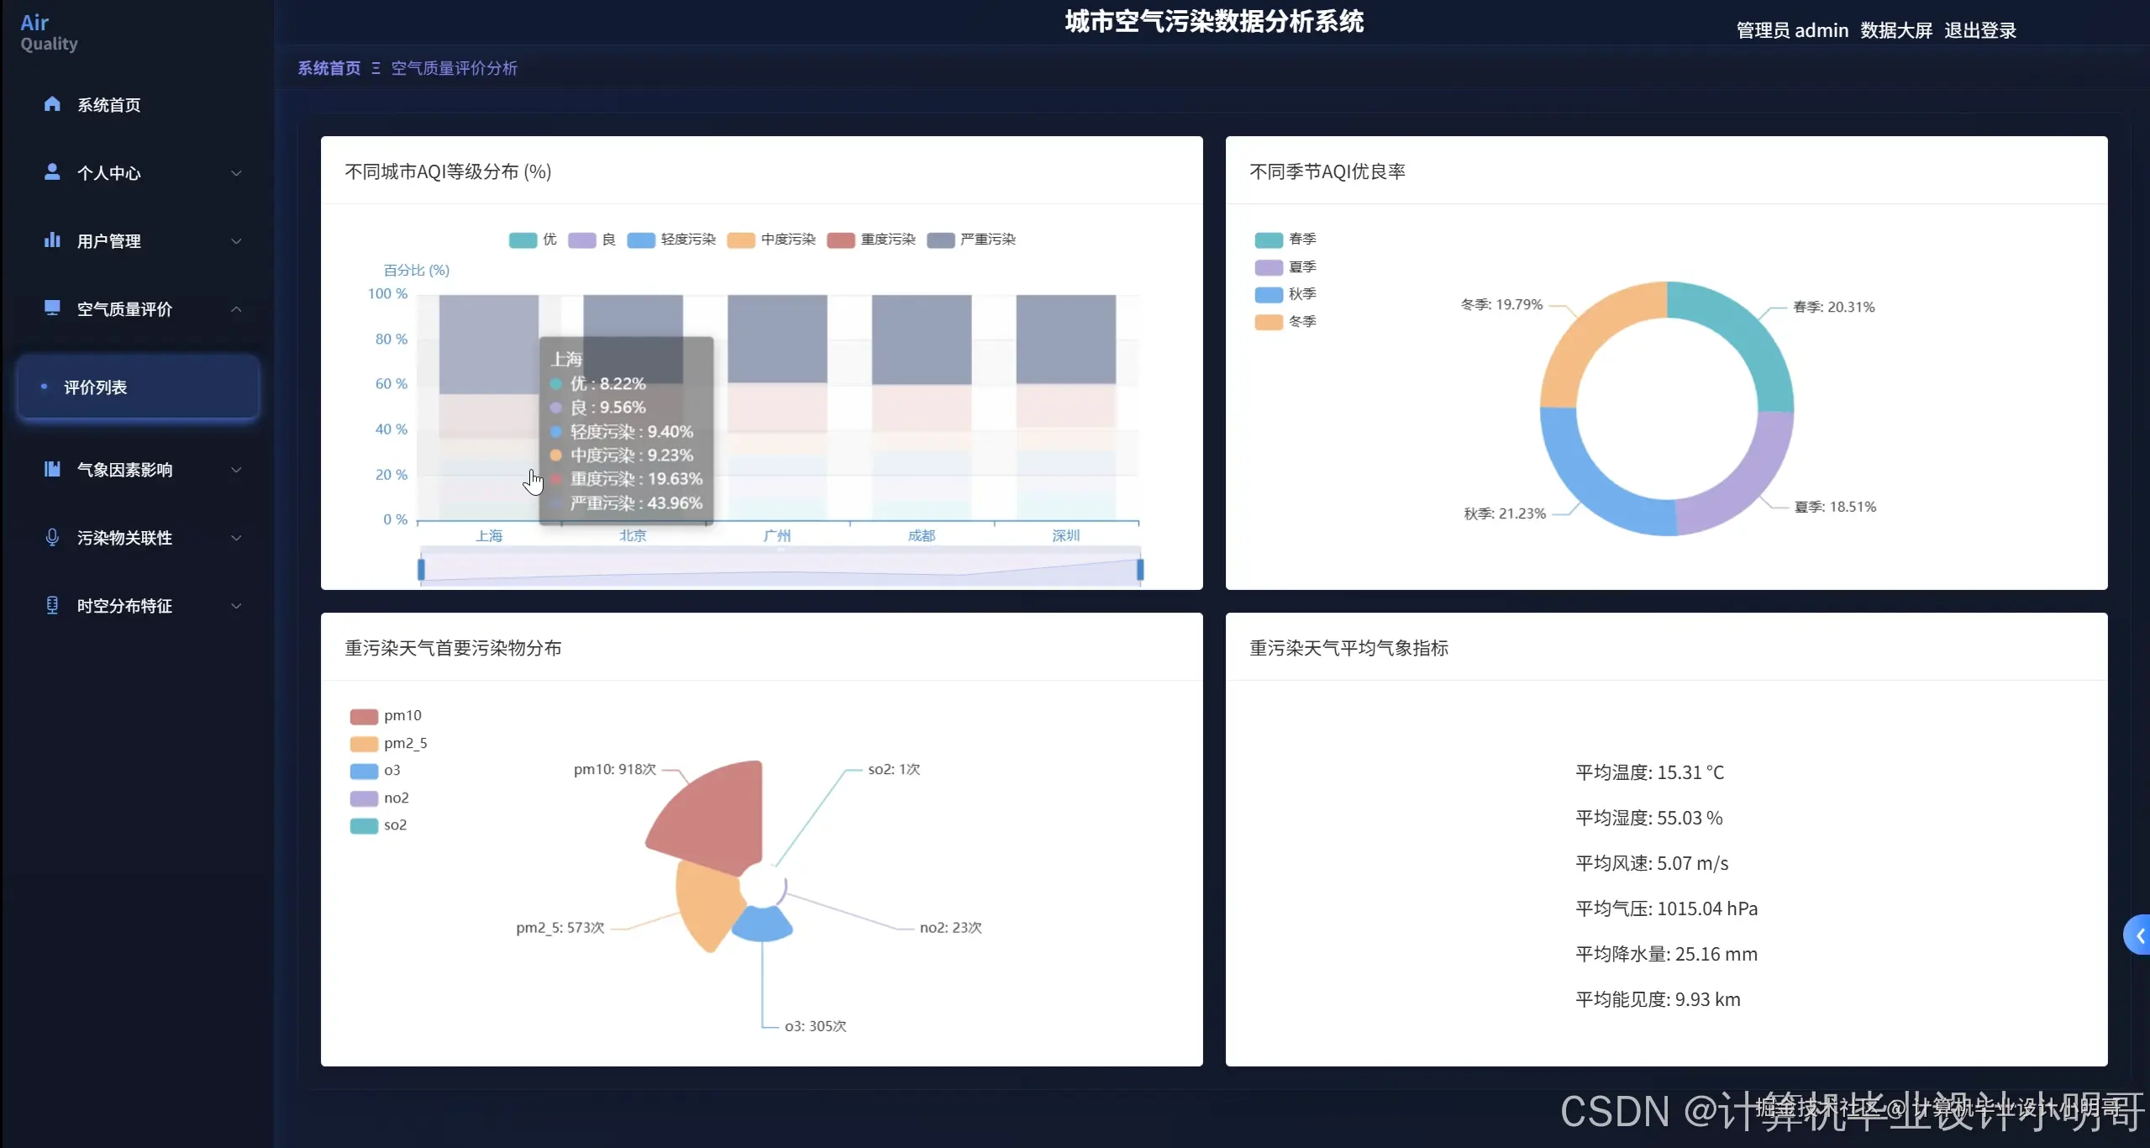Open the blue side drawer arrow
Image resolution: width=2150 pixels, height=1148 pixels.
click(x=2138, y=935)
